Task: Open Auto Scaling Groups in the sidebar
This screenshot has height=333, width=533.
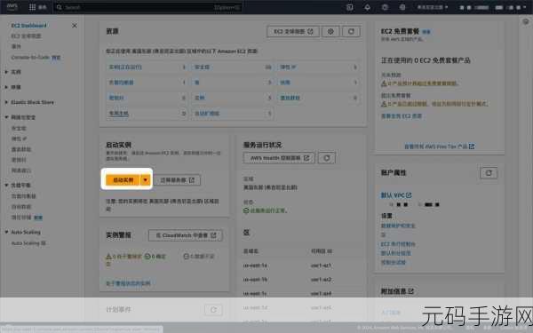Action: point(28,243)
